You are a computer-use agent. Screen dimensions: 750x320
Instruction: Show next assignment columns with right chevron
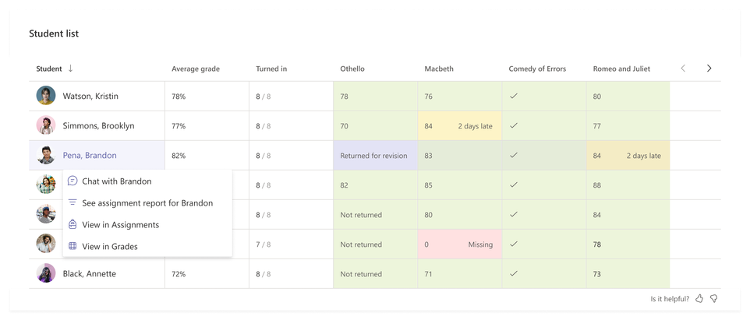click(709, 69)
